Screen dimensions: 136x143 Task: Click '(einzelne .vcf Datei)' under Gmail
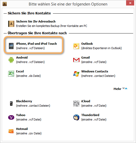coord(94,62)
